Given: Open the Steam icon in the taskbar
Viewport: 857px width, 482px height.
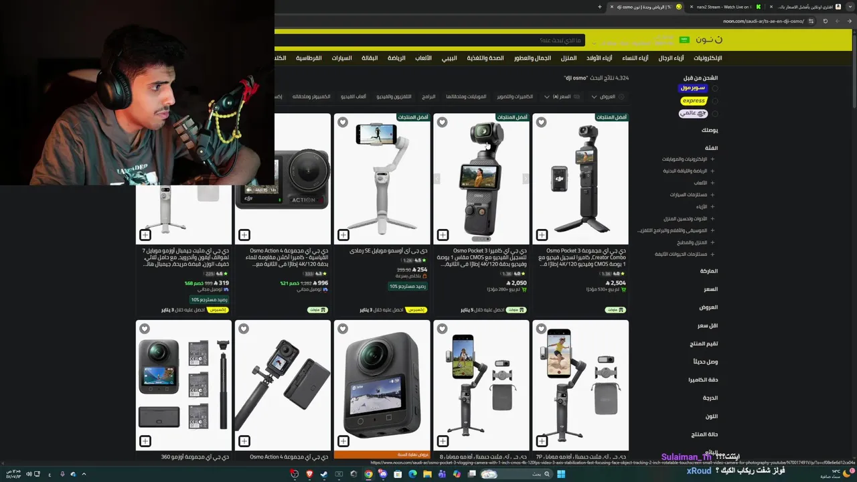Looking at the screenshot, I should tap(324, 474).
